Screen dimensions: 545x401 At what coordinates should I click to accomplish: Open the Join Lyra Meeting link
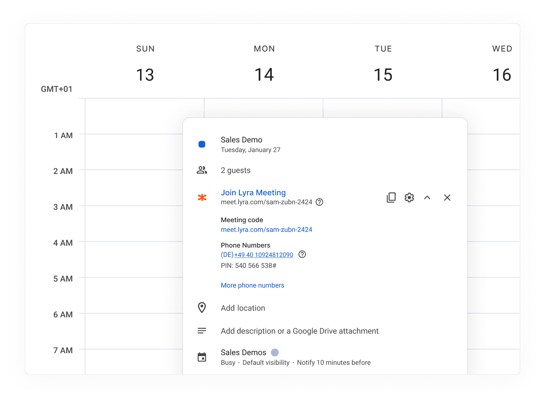pos(253,192)
